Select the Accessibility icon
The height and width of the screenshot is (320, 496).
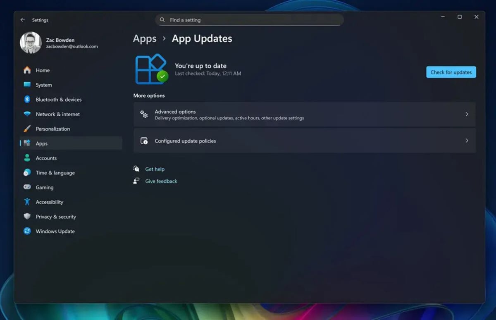pyautogui.click(x=27, y=202)
